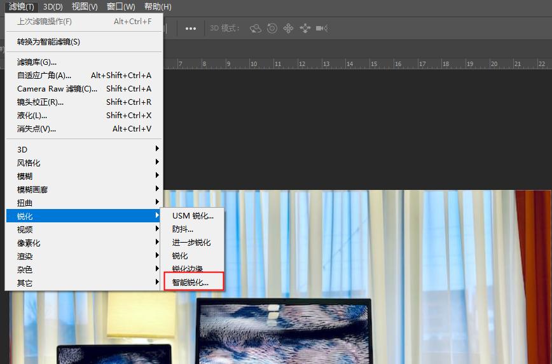This screenshot has height=364, width=552.
Task: Choose 防抖... from sharpen submenu
Action: tap(193, 229)
